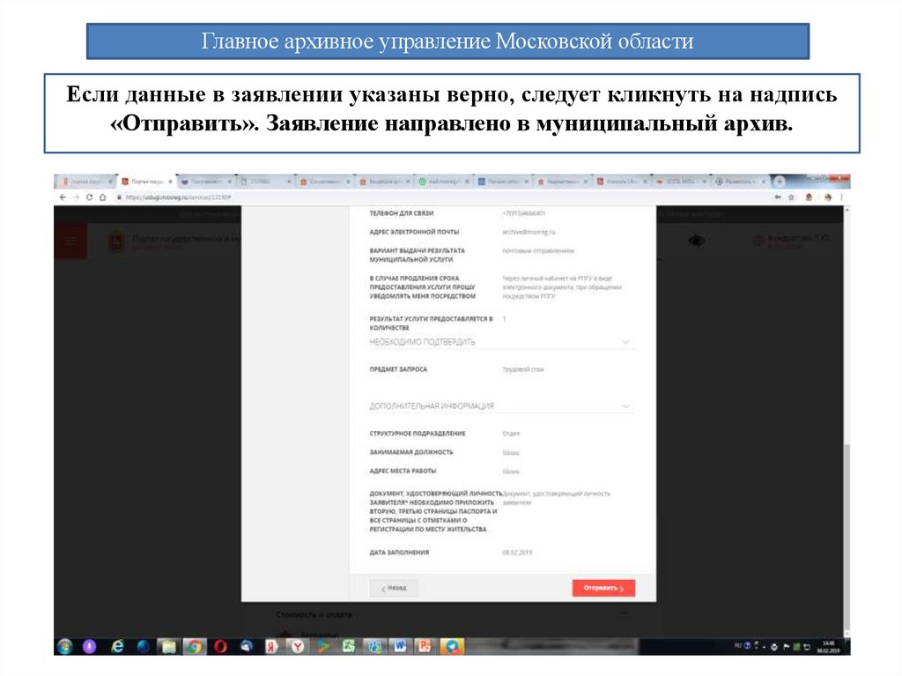
Task: Click the Трудовой стаж value
Action: pyautogui.click(x=523, y=369)
